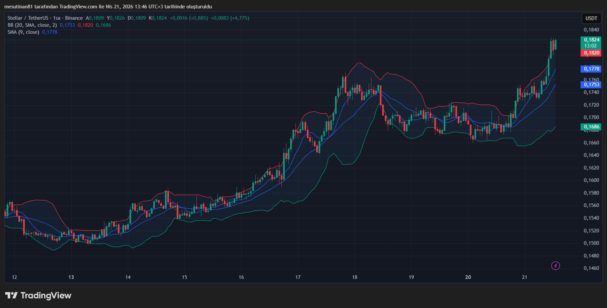607x308 pixels.
Task: Click the Binance exchange label
Action: pyautogui.click(x=74, y=18)
